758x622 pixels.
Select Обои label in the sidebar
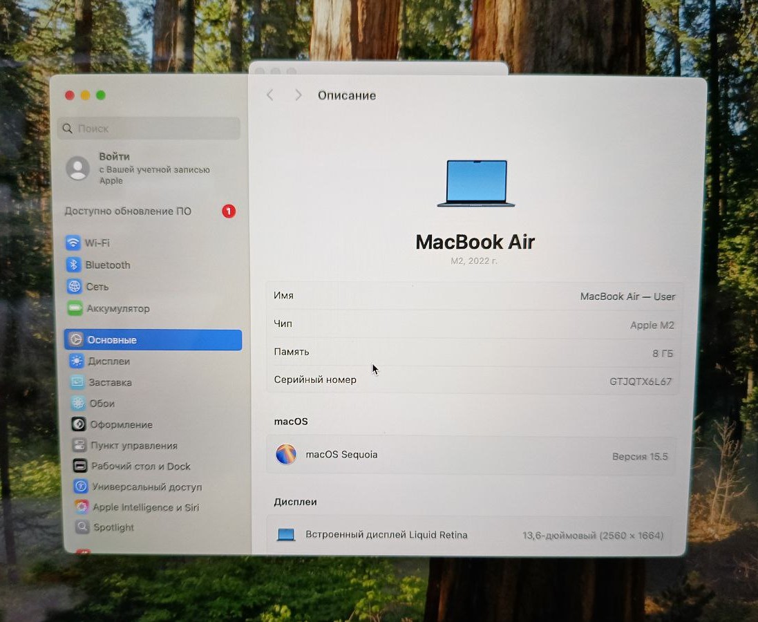tap(102, 404)
